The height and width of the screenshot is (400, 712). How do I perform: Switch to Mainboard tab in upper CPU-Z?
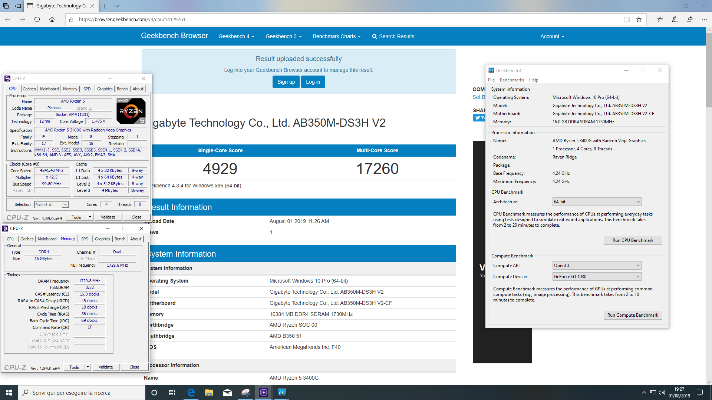point(49,89)
